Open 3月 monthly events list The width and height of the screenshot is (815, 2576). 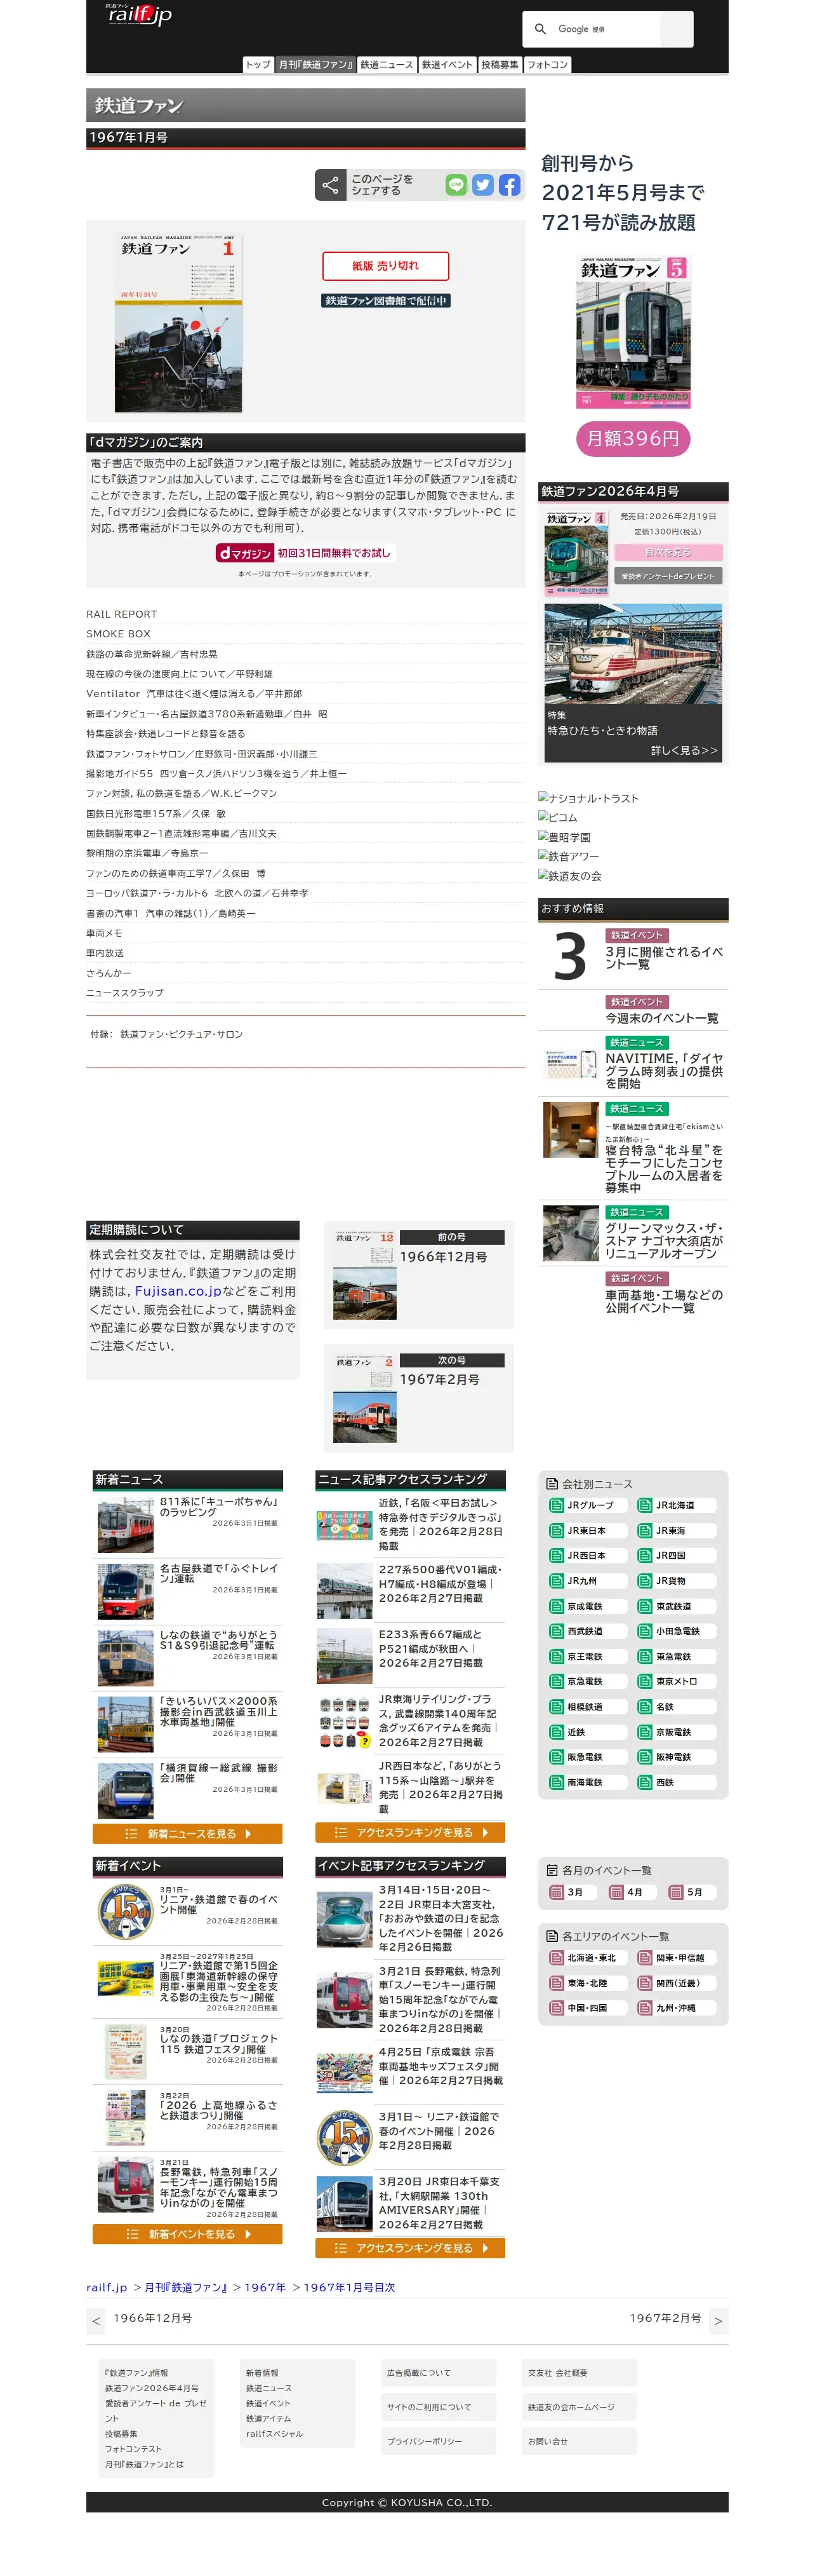[573, 1892]
